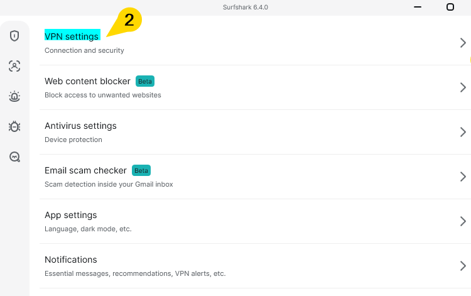Expand the Email scam checker chevron arrow
Viewport: 471px width, 296px height.
point(463,177)
